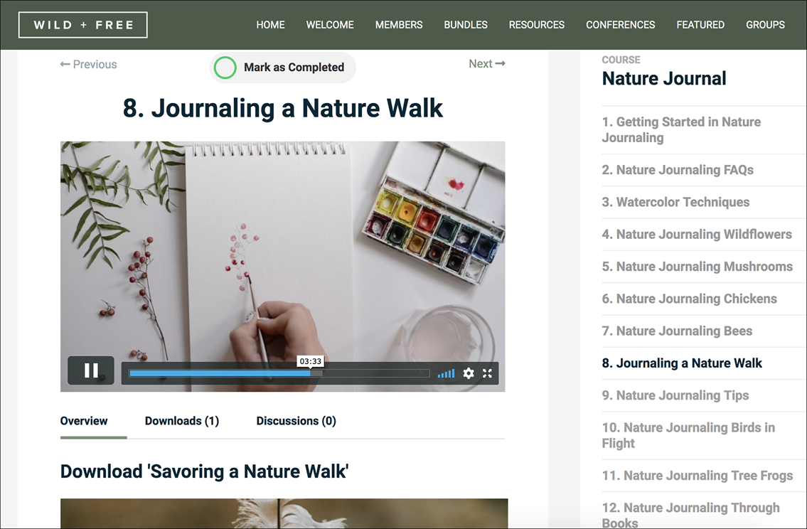Open the MEMBERS menu item
Screen dimensions: 807x529
[x=399, y=25]
